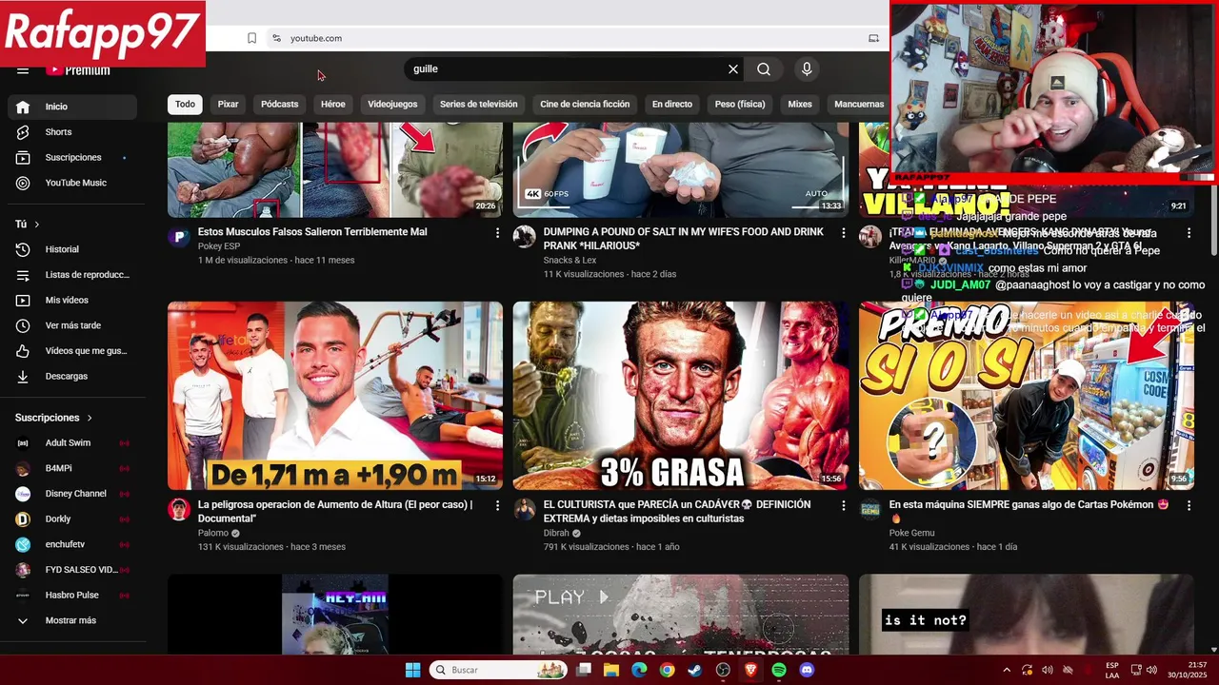The height and width of the screenshot is (685, 1219).
Task: Open the FYD SALSEO VID channel subscription
Action: click(x=72, y=570)
